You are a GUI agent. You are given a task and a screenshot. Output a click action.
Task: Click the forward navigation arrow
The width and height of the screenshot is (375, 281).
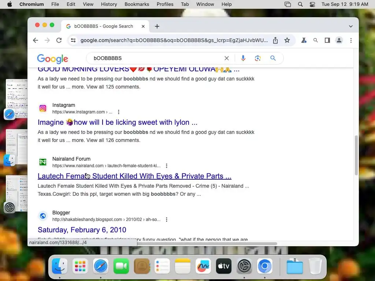point(47,40)
